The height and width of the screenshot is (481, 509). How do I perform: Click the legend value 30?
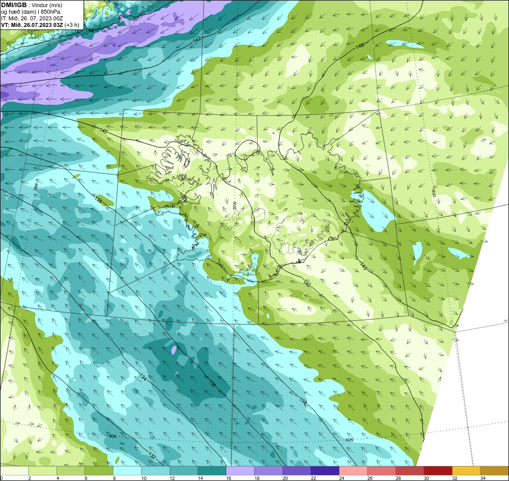(426, 478)
